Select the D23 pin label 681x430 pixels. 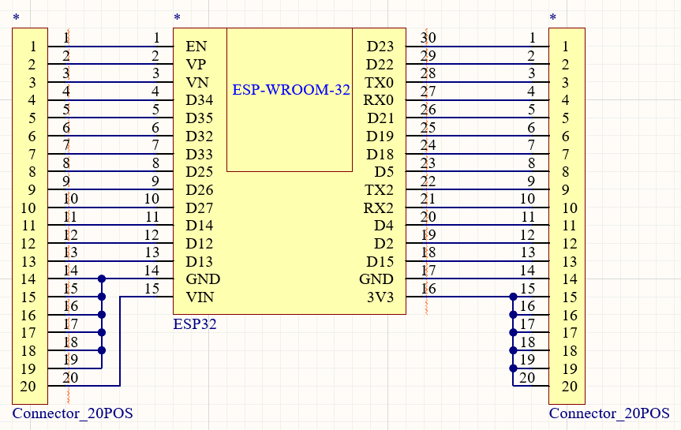point(380,47)
